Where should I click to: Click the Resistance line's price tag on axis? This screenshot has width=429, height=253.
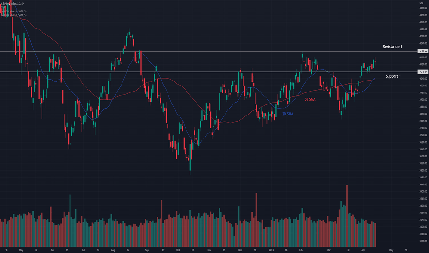tap(423, 52)
